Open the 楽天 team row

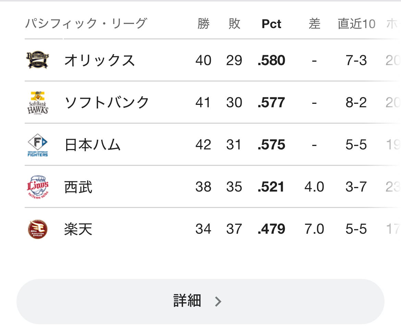tap(212, 229)
